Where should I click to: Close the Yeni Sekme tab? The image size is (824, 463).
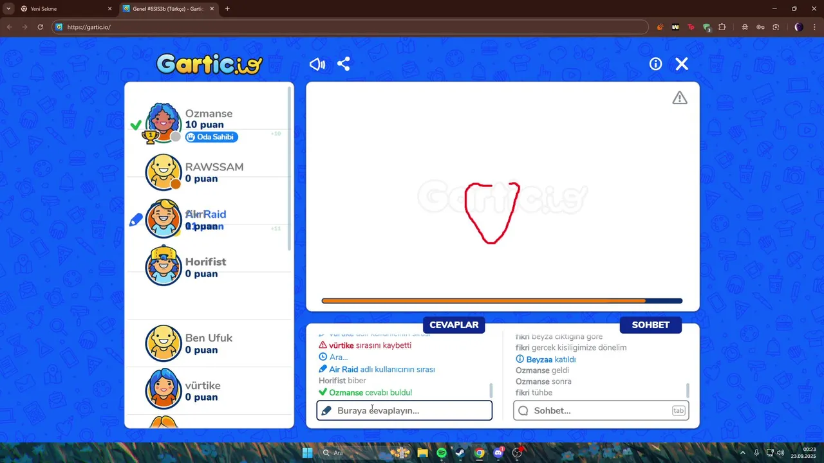tap(109, 9)
